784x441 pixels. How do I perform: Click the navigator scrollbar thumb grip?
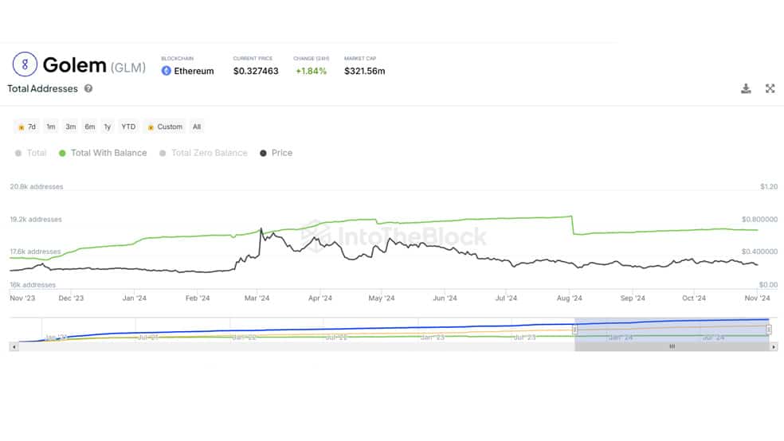pos(672,346)
